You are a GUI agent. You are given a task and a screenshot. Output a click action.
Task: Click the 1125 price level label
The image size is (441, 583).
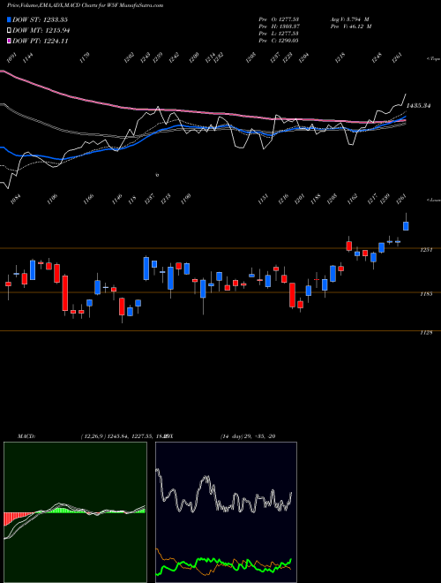pyautogui.click(x=426, y=333)
